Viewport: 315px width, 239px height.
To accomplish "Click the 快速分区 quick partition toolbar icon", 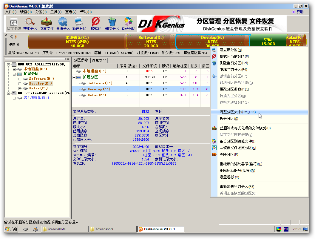I will (x=63, y=22).
